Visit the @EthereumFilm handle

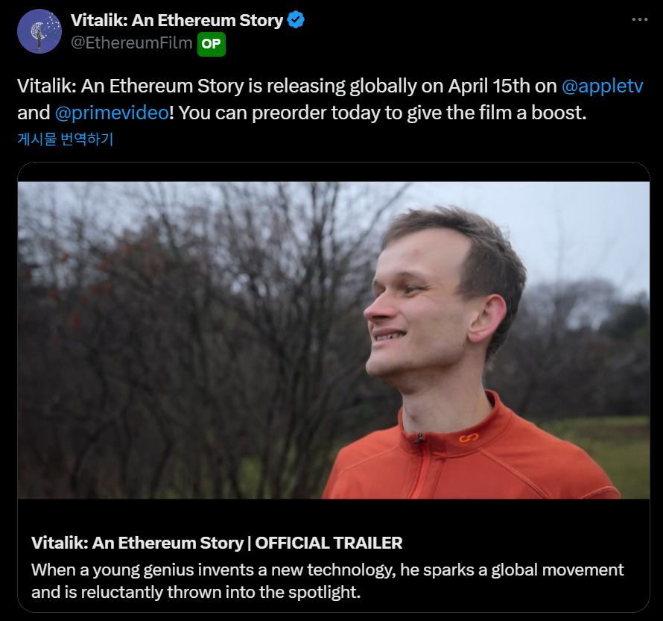[132, 43]
